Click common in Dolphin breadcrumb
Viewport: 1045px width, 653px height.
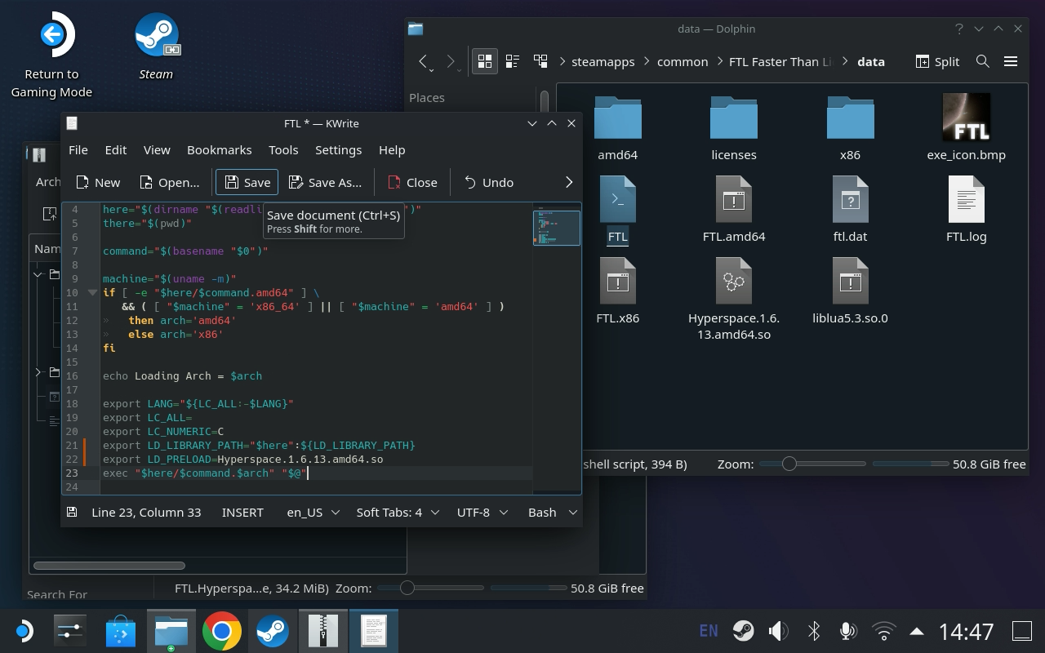coord(683,61)
